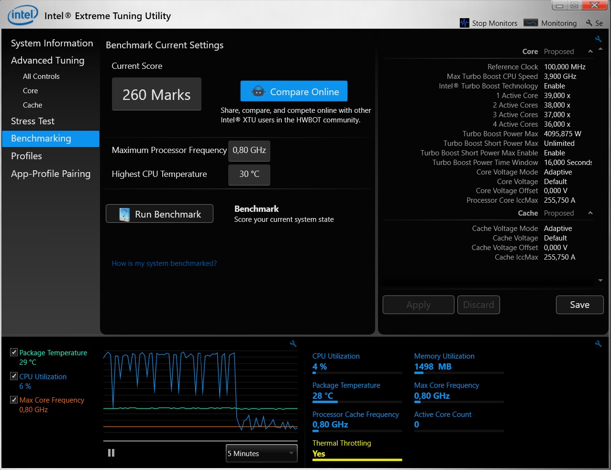Click the Memory Utilization progress bar
Screen dimensions: 611x470
(x=459, y=373)
